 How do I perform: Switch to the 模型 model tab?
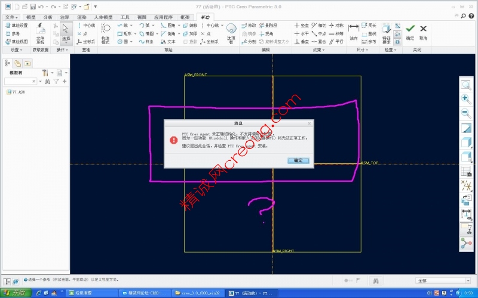(x=31, y=17)
